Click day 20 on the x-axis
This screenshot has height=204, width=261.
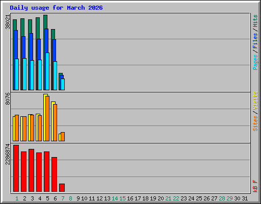coord(161,198)
